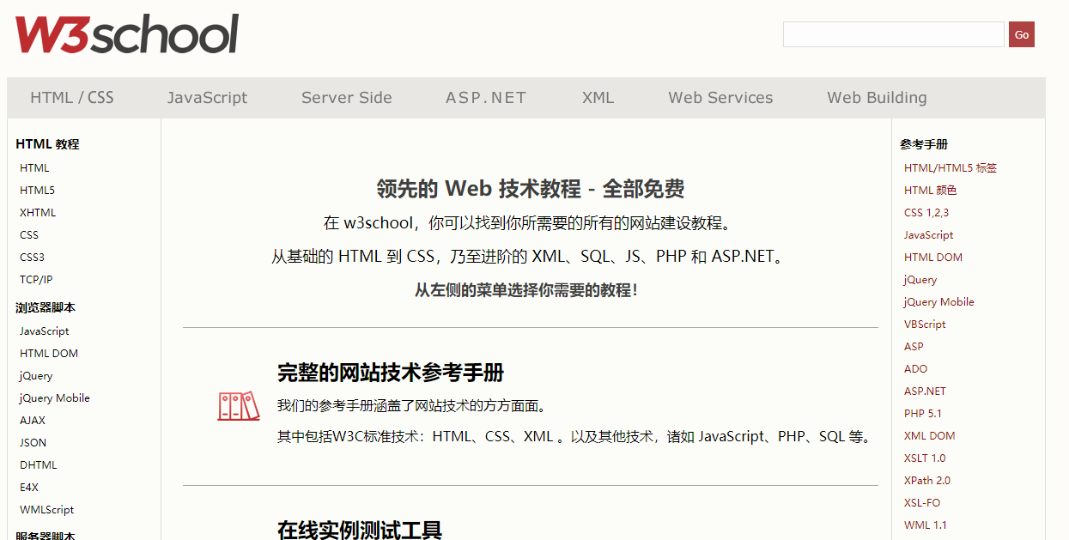Open the CSS3 tutorial

click(x=32, y=257)
